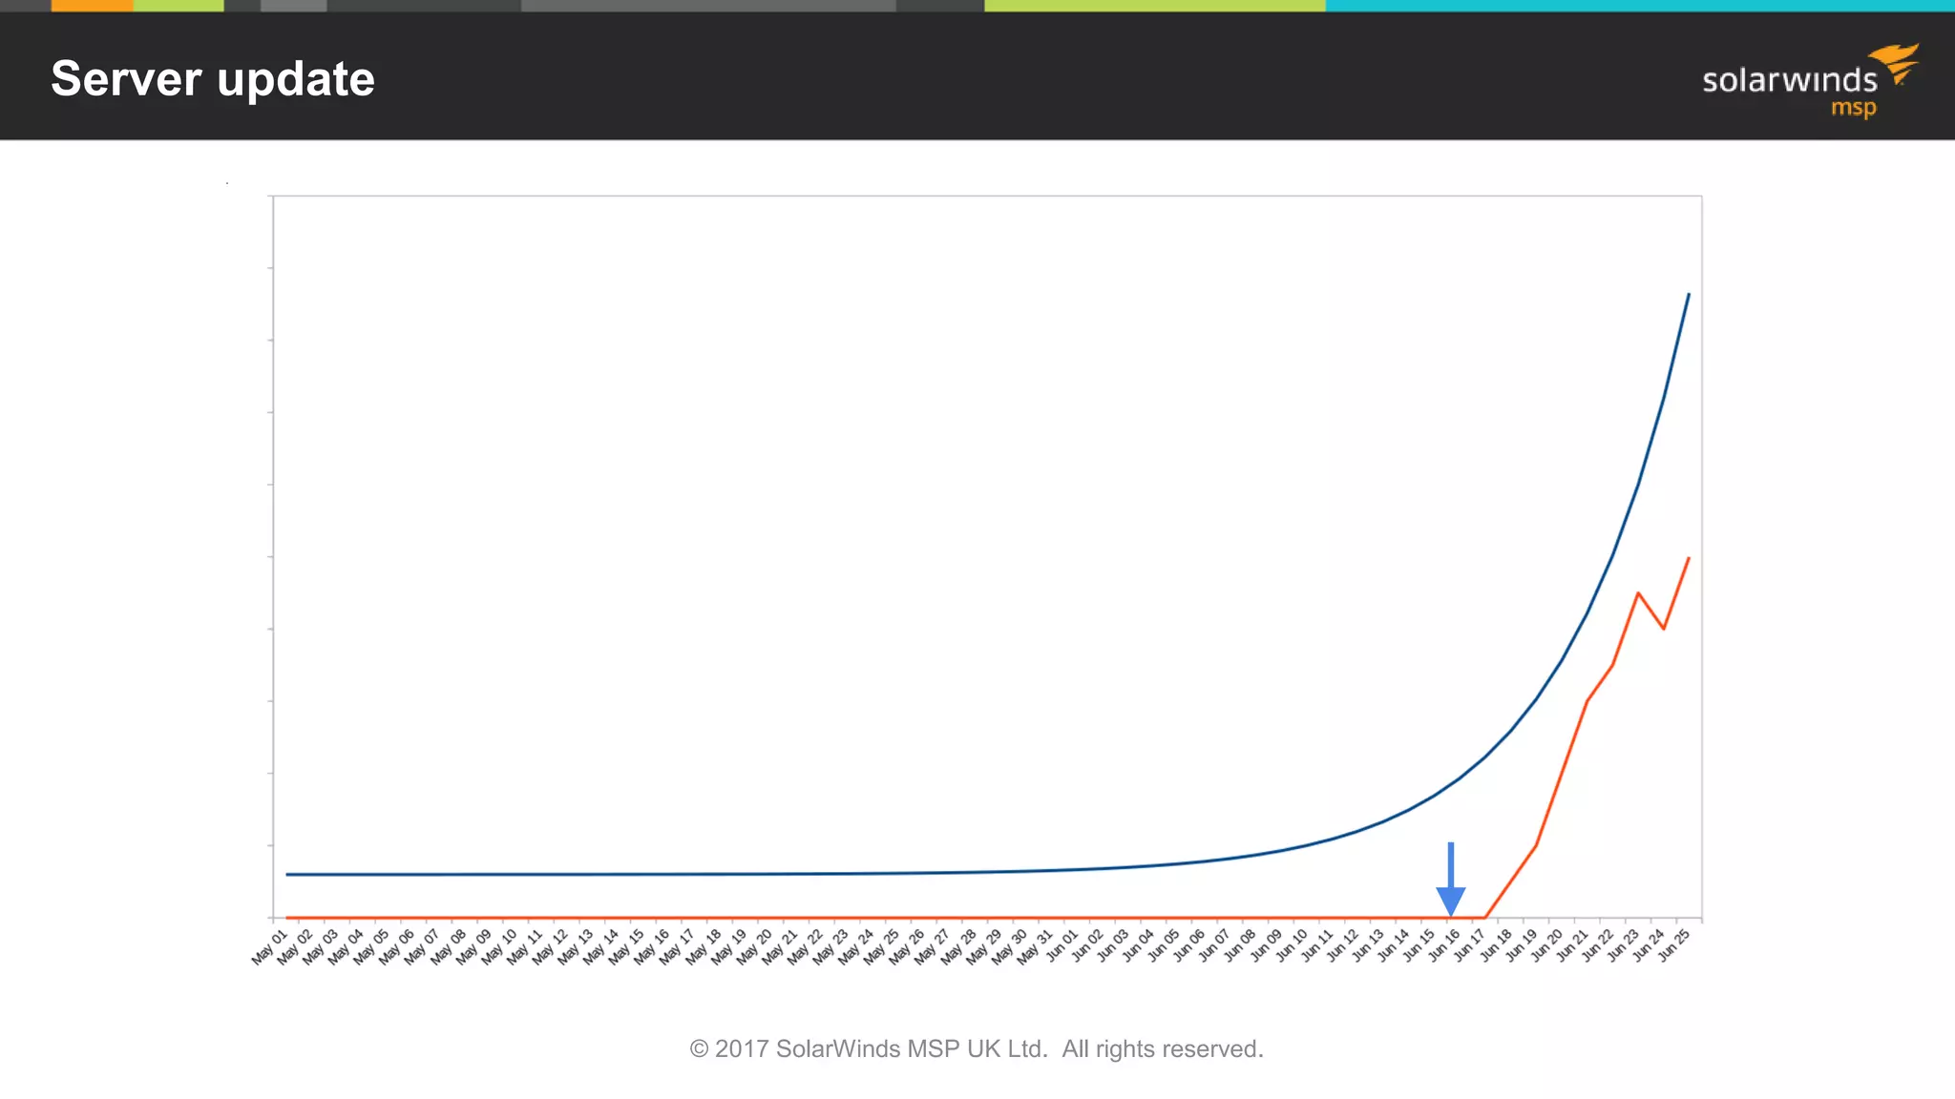This screenshot has height=1099, width=1955.
Task: Click the solarwinds wordmark text
Action: tap(1789, 80)
